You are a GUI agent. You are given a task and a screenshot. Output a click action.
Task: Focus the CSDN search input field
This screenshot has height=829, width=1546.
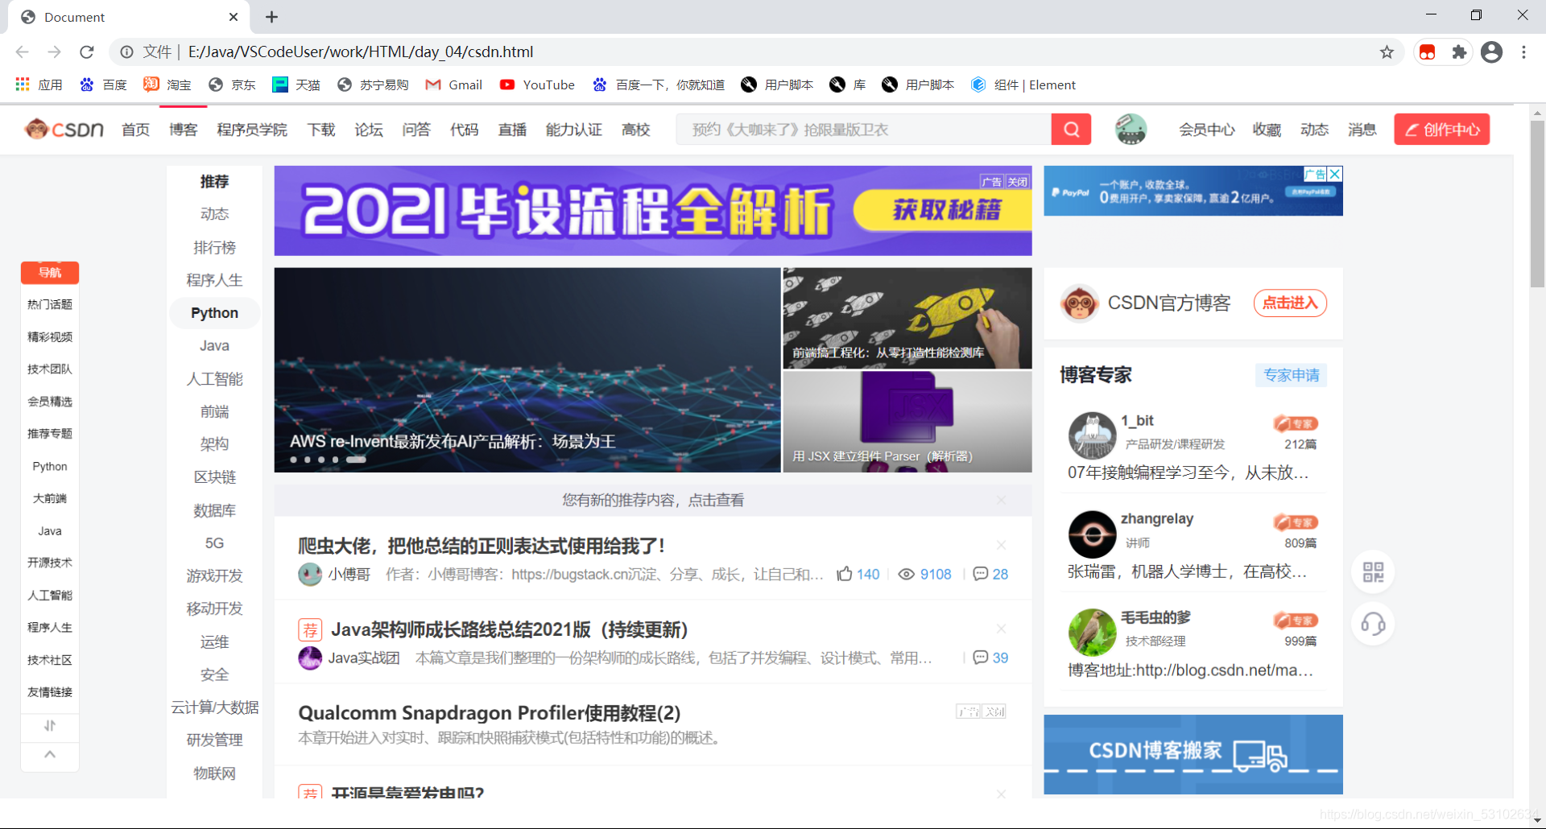863,130
